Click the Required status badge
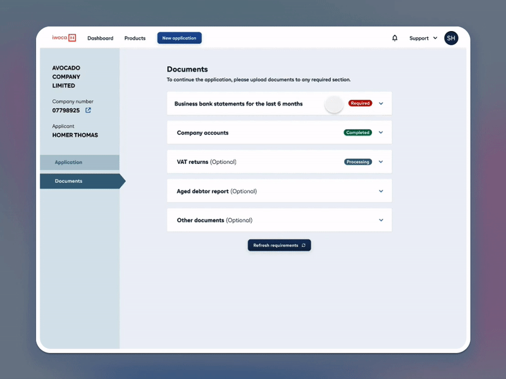 click(x=360, y=103)
